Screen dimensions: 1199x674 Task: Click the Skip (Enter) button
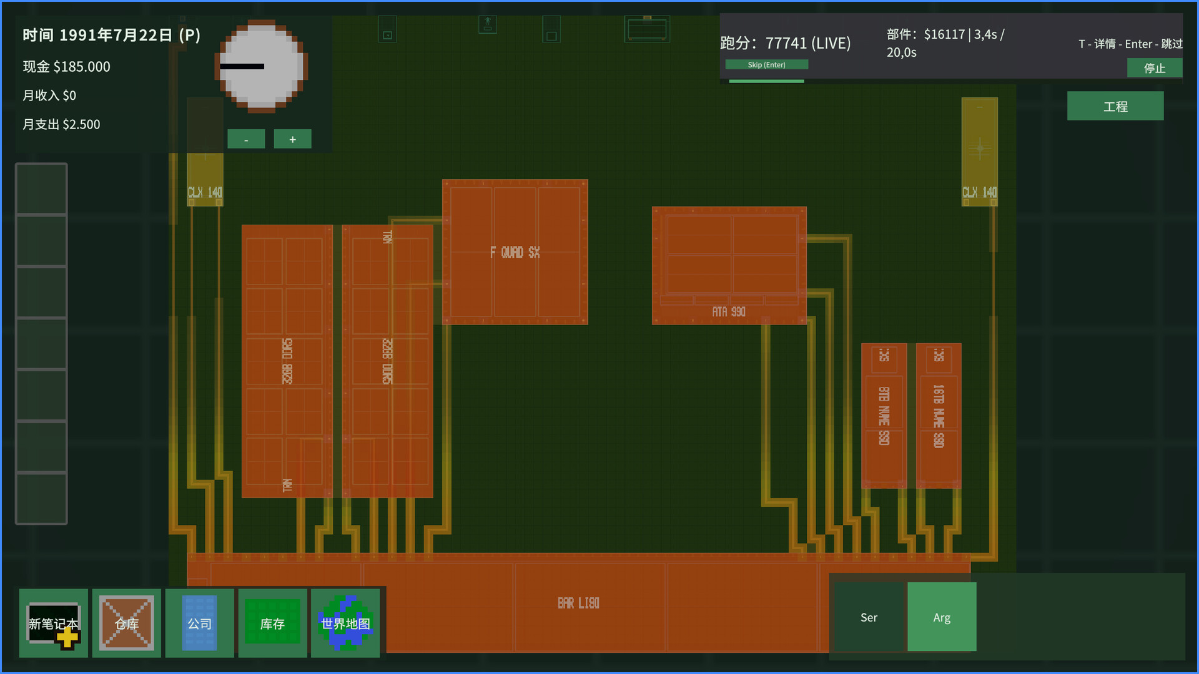(767, 65)
